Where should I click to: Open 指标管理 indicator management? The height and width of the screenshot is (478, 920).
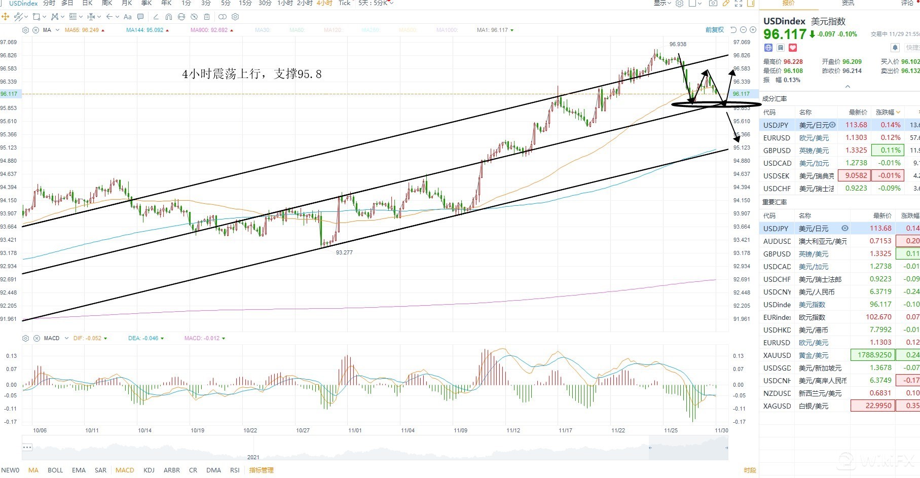[262, 470]
